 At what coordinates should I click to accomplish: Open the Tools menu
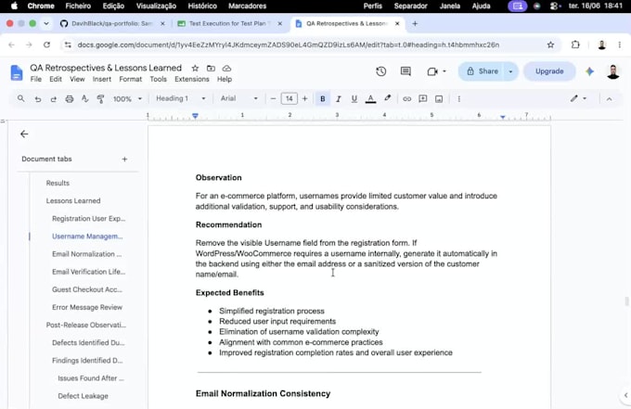point(158,79)
